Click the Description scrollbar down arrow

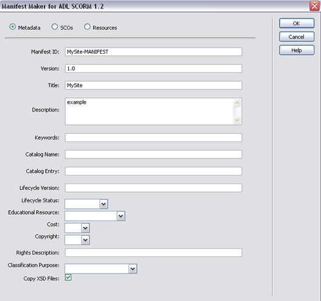click(237, 120)
